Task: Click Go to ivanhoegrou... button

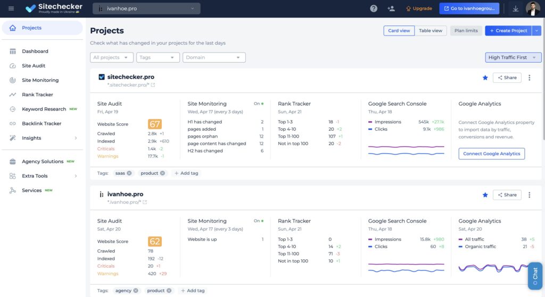Action: (469, 9)
